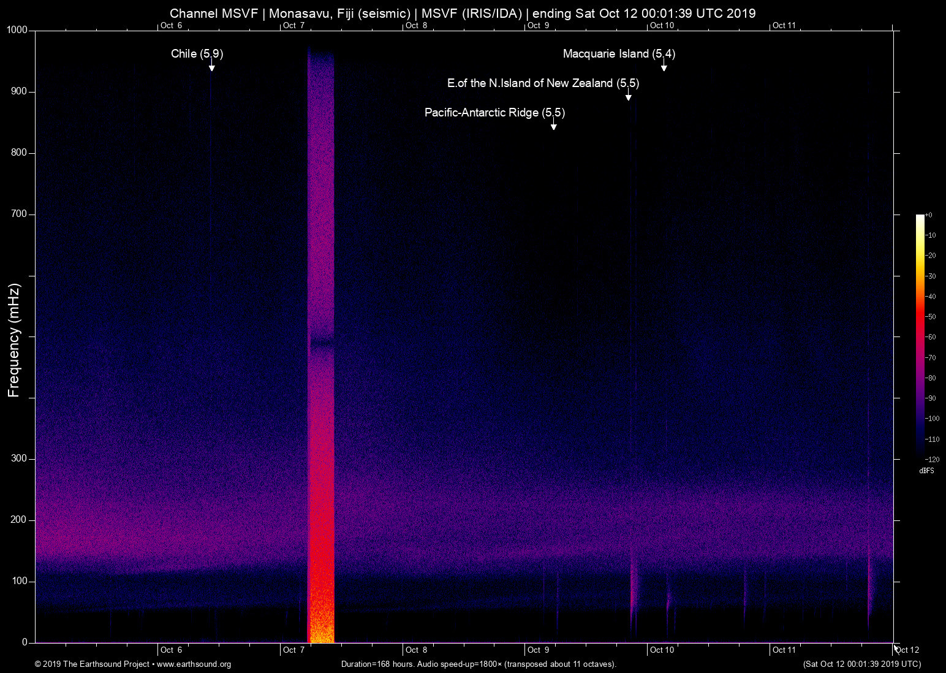Click the Sat Oct 12 UTC timestamp text
Image resolution: width=946 pixels, height=673 pixels.
863,664
